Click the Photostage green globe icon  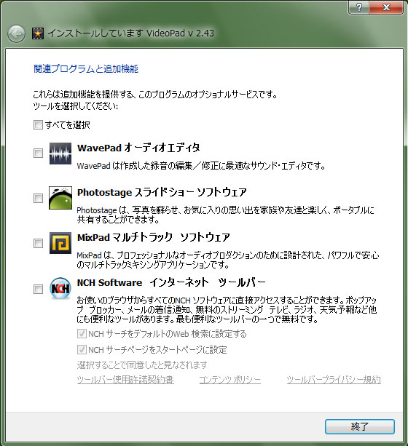pos(60,198)
